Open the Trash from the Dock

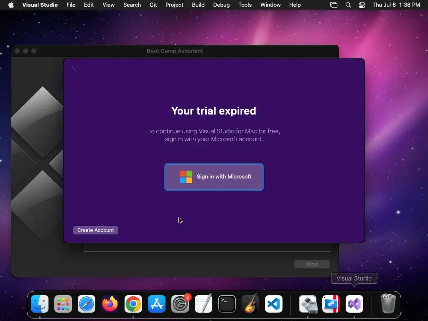[388, 303]
